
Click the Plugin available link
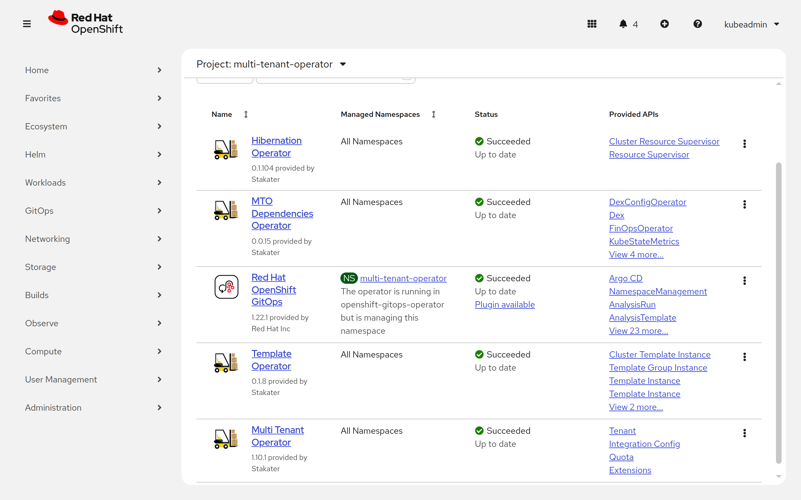(x=505, y=305)
